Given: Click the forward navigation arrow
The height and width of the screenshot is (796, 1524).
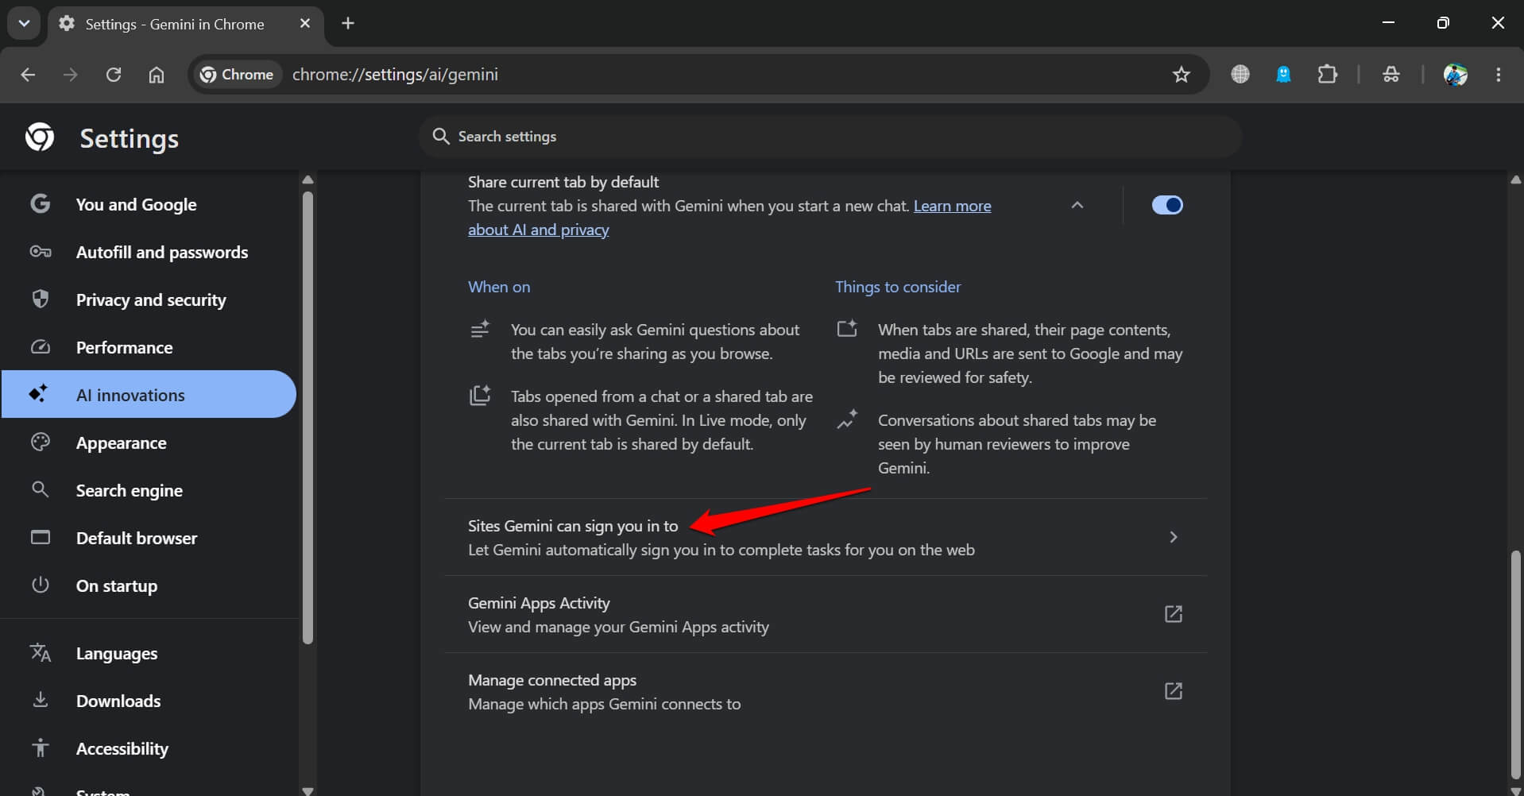Looking at the screenshot, I should point(71,75).
